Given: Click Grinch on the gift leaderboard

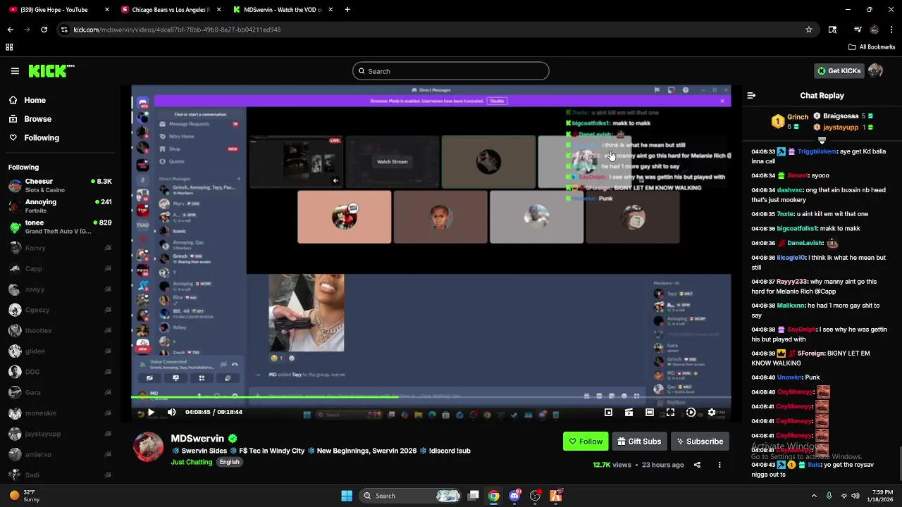Looking at the screenshot, I should coord(797,117).
